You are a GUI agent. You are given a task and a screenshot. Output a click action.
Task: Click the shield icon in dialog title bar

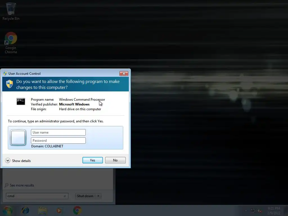pos(5,73)
